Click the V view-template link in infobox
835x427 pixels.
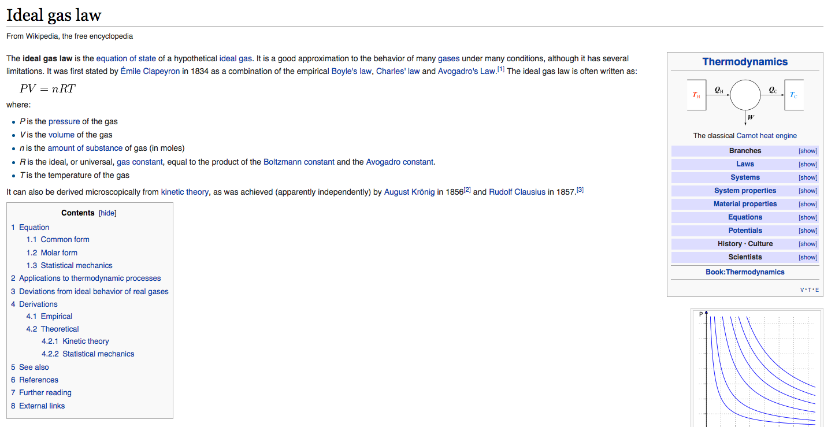click(802, 290)
